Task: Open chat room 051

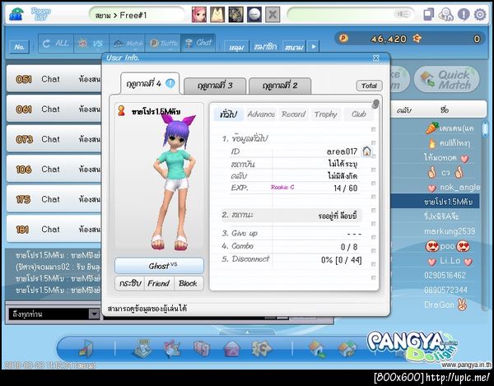Action: point(54,79)
